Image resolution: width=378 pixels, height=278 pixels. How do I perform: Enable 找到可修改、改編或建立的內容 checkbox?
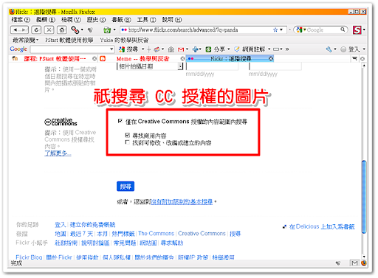128,142
